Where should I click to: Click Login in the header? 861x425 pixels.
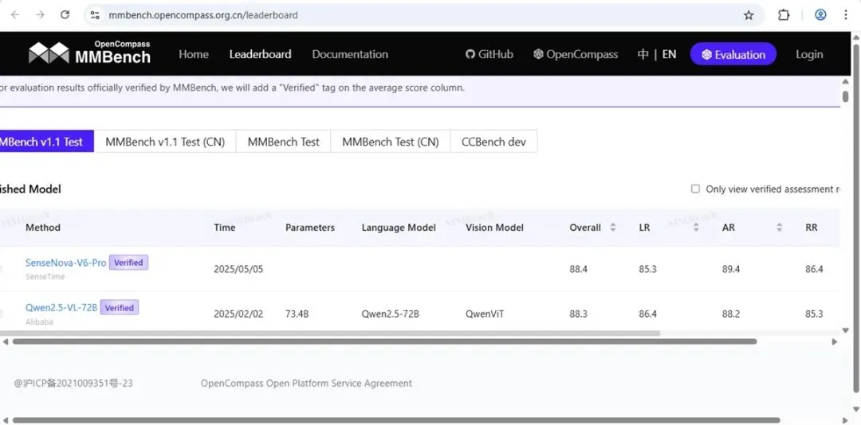(809, 54)
